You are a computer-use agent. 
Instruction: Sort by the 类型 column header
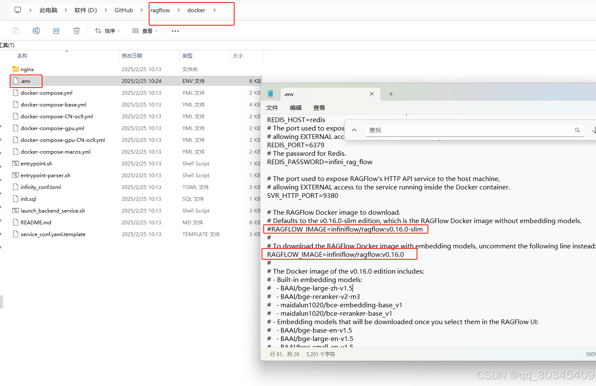pos(187,56)
